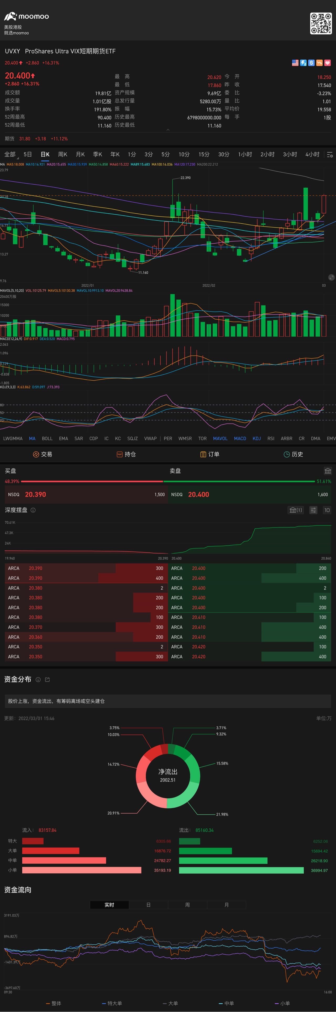Toggle the MA indicator
The width and height of the screenshot is (336, 1012).
(32, 439)
